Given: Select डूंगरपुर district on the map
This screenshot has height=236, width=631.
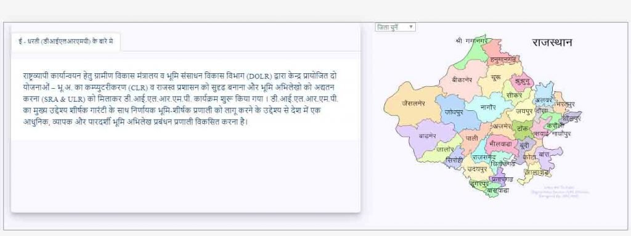Looking at the screenshot, I should point(479,184).
